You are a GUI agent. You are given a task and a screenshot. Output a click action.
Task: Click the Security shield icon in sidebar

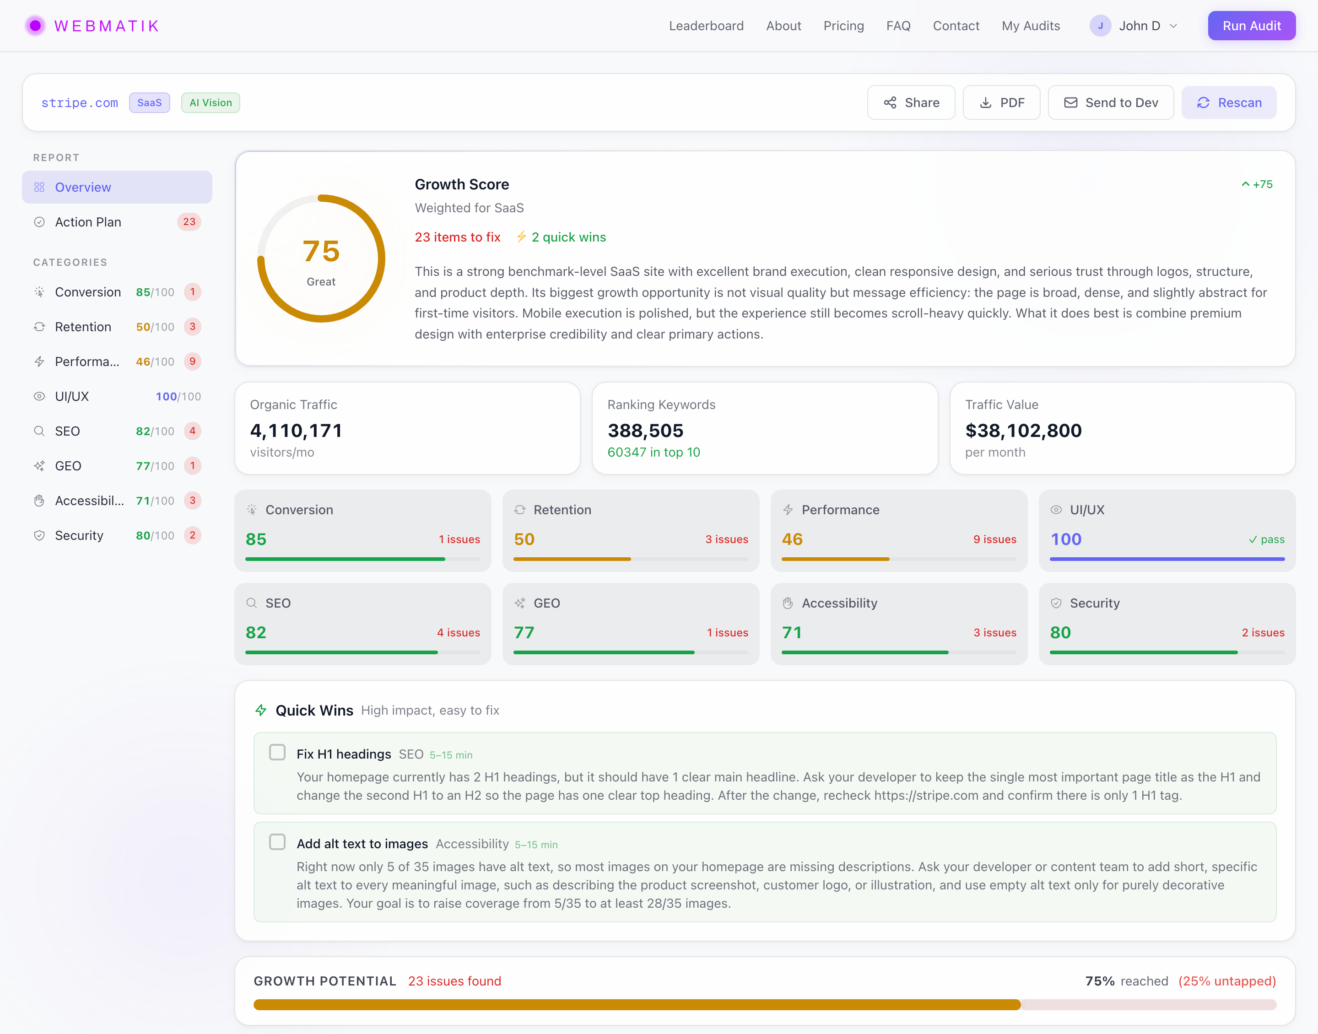(x=39, y=535)
